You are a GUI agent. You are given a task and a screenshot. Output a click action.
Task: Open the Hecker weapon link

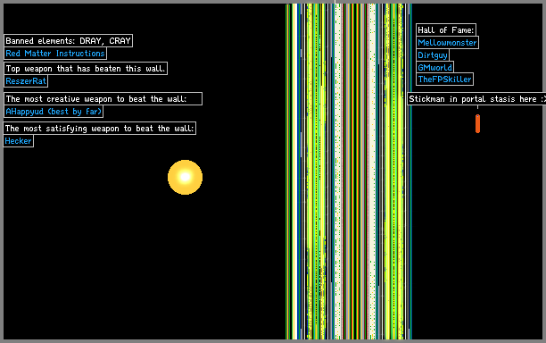(19, 141)
